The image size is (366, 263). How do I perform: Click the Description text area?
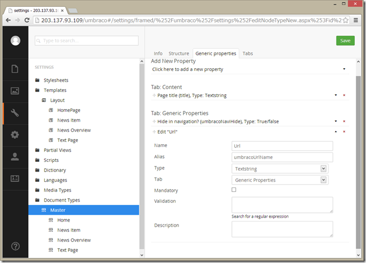[282, 229]
